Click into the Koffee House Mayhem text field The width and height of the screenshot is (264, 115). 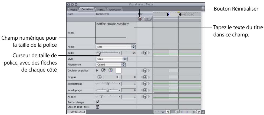point(116,33)
